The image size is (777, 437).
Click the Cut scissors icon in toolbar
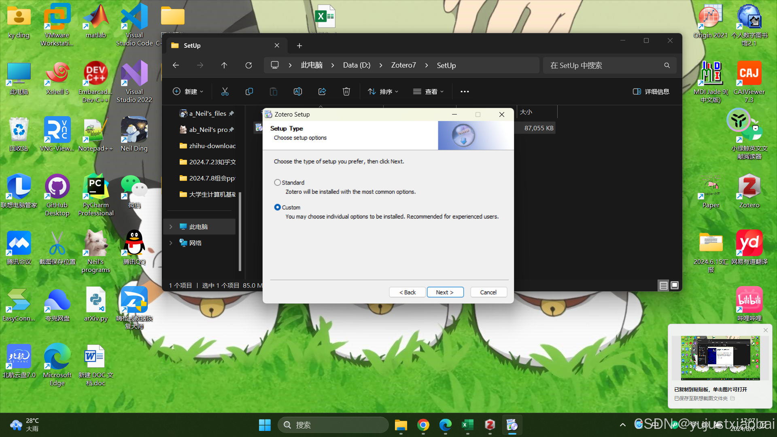tap(225, 91)
